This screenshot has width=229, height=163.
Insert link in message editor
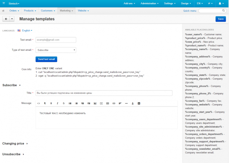point(114,103)
